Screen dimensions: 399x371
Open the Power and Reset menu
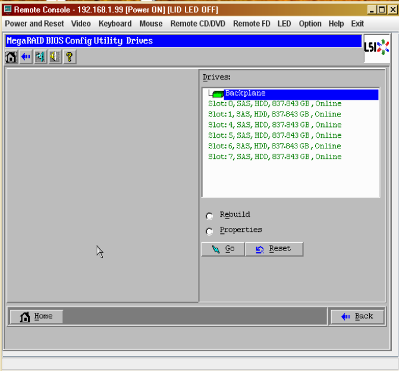(34, 24)
